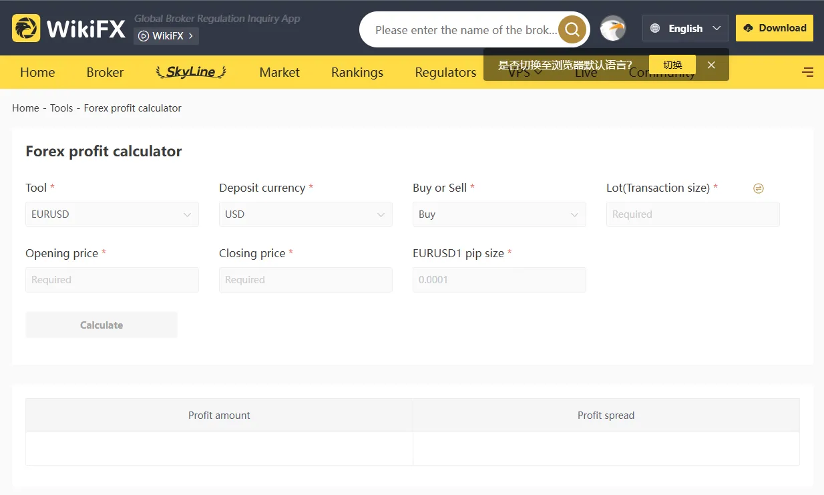The height and width of the screenshot is (495, 824).
Task: Focus the Closing price field
Action: [x=306, y=280]
